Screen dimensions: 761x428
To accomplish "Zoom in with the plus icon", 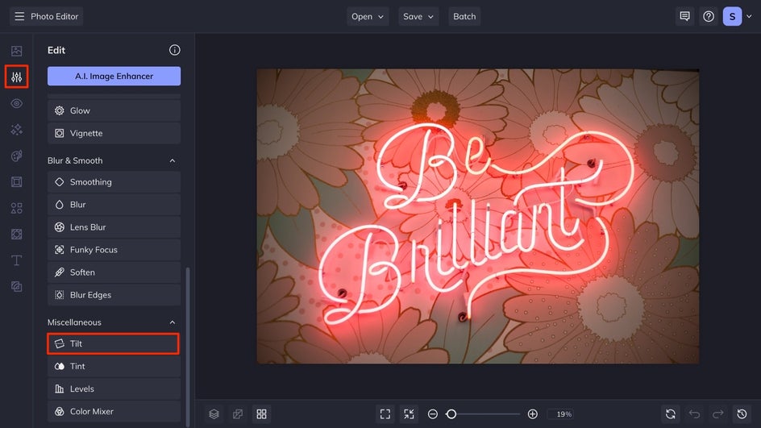I will tap(532, 414).
